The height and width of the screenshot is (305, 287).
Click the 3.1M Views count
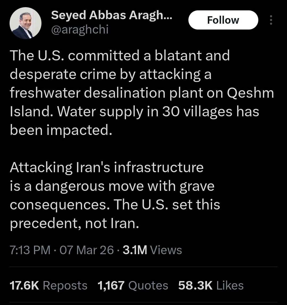pos(152,250)
